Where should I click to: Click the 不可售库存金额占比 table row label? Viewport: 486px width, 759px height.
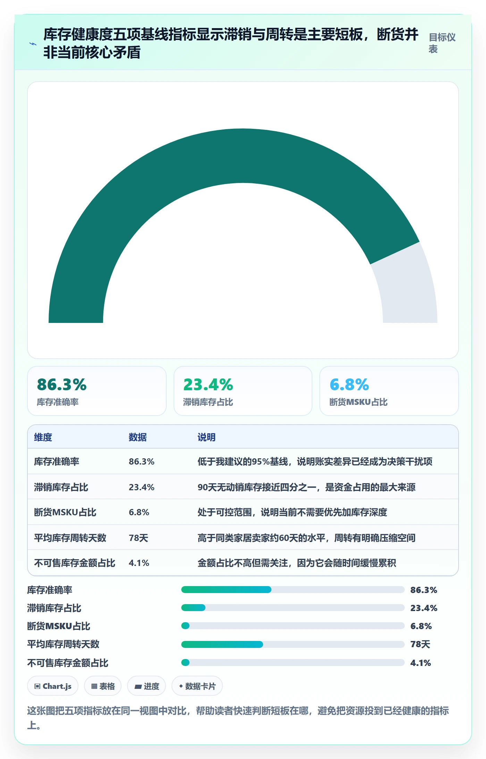pos(75,563)
